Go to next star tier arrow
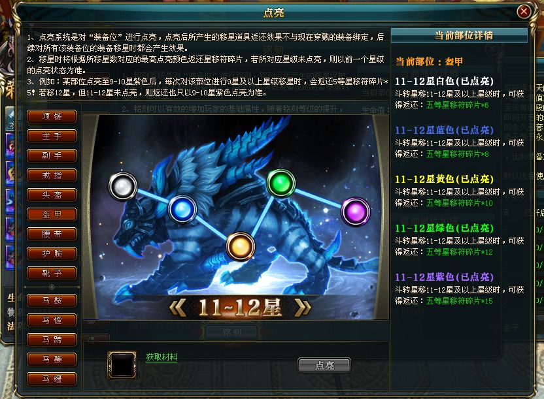Screen dimensions: 544x399 click(302, 308)
